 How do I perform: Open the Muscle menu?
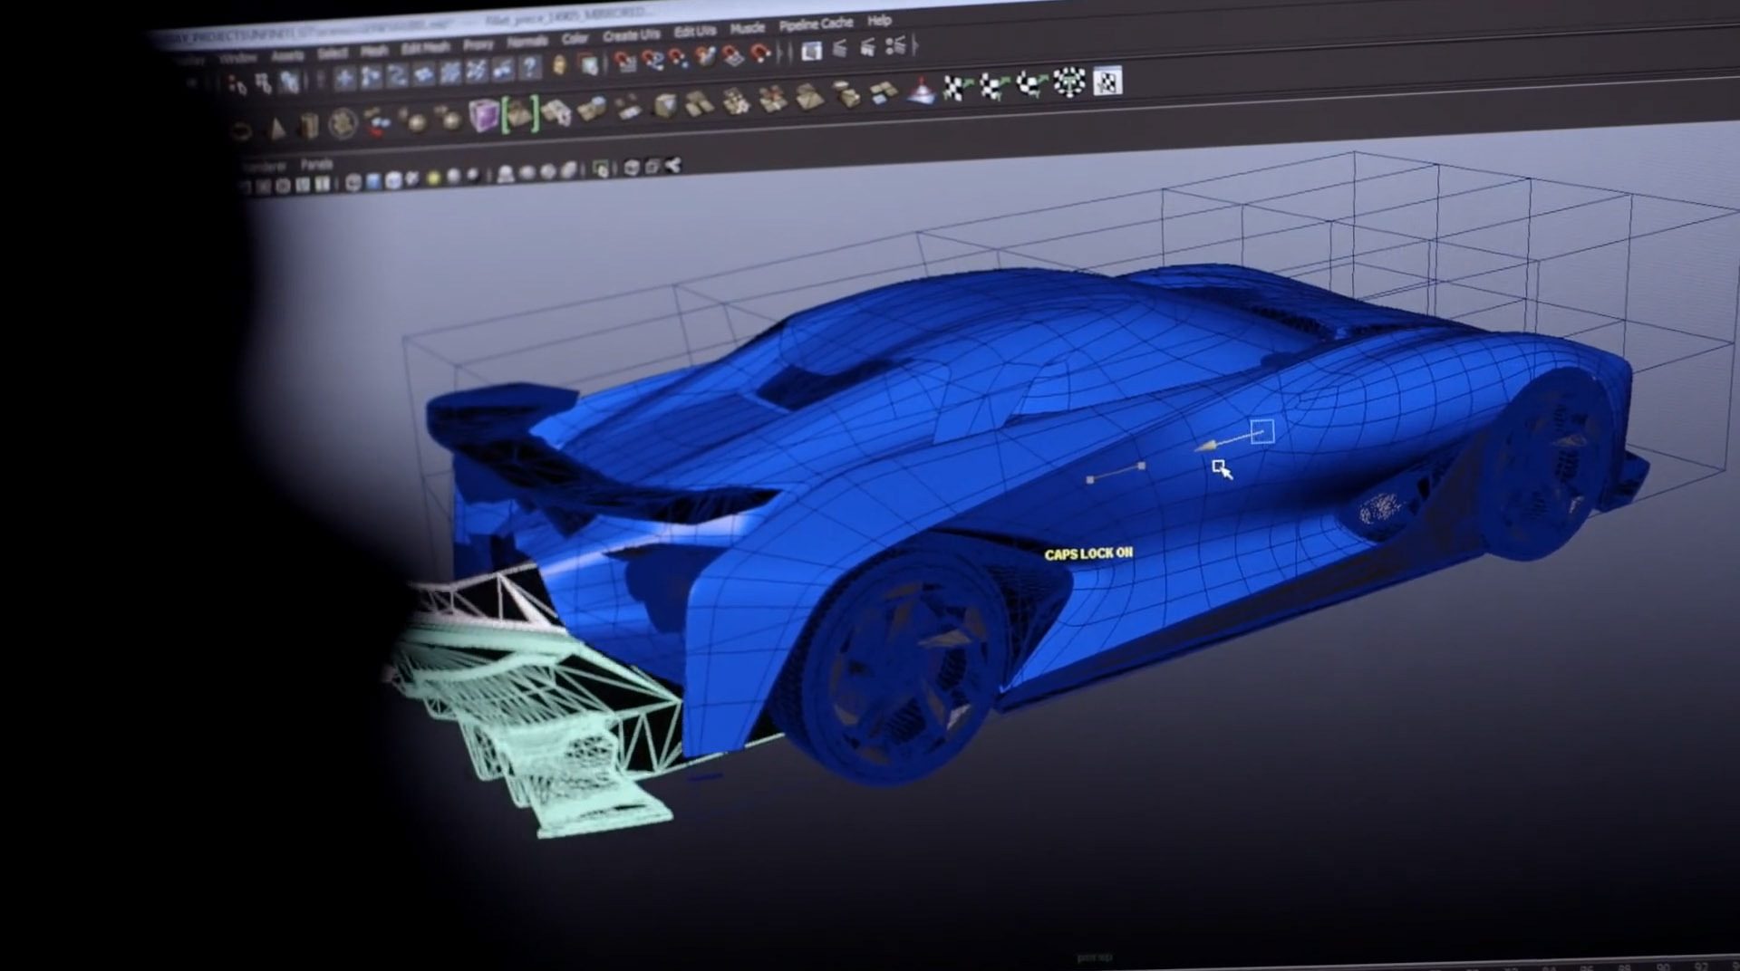[747, 29]
